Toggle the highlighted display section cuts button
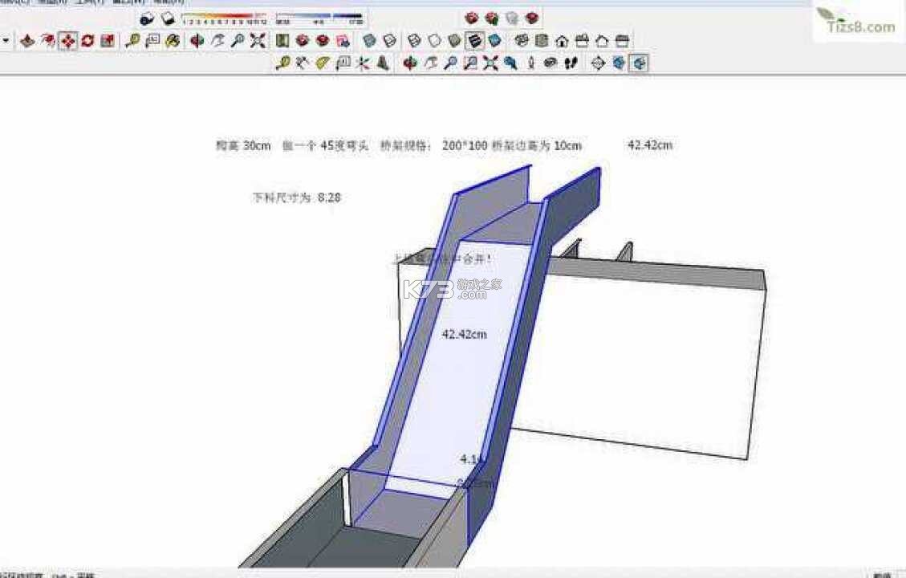Screen dimensions: 906x578 (639, 63)
